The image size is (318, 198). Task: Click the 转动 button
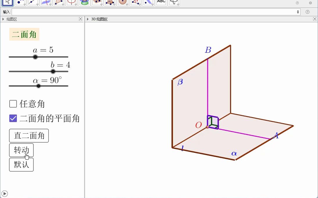click(21, 150)
